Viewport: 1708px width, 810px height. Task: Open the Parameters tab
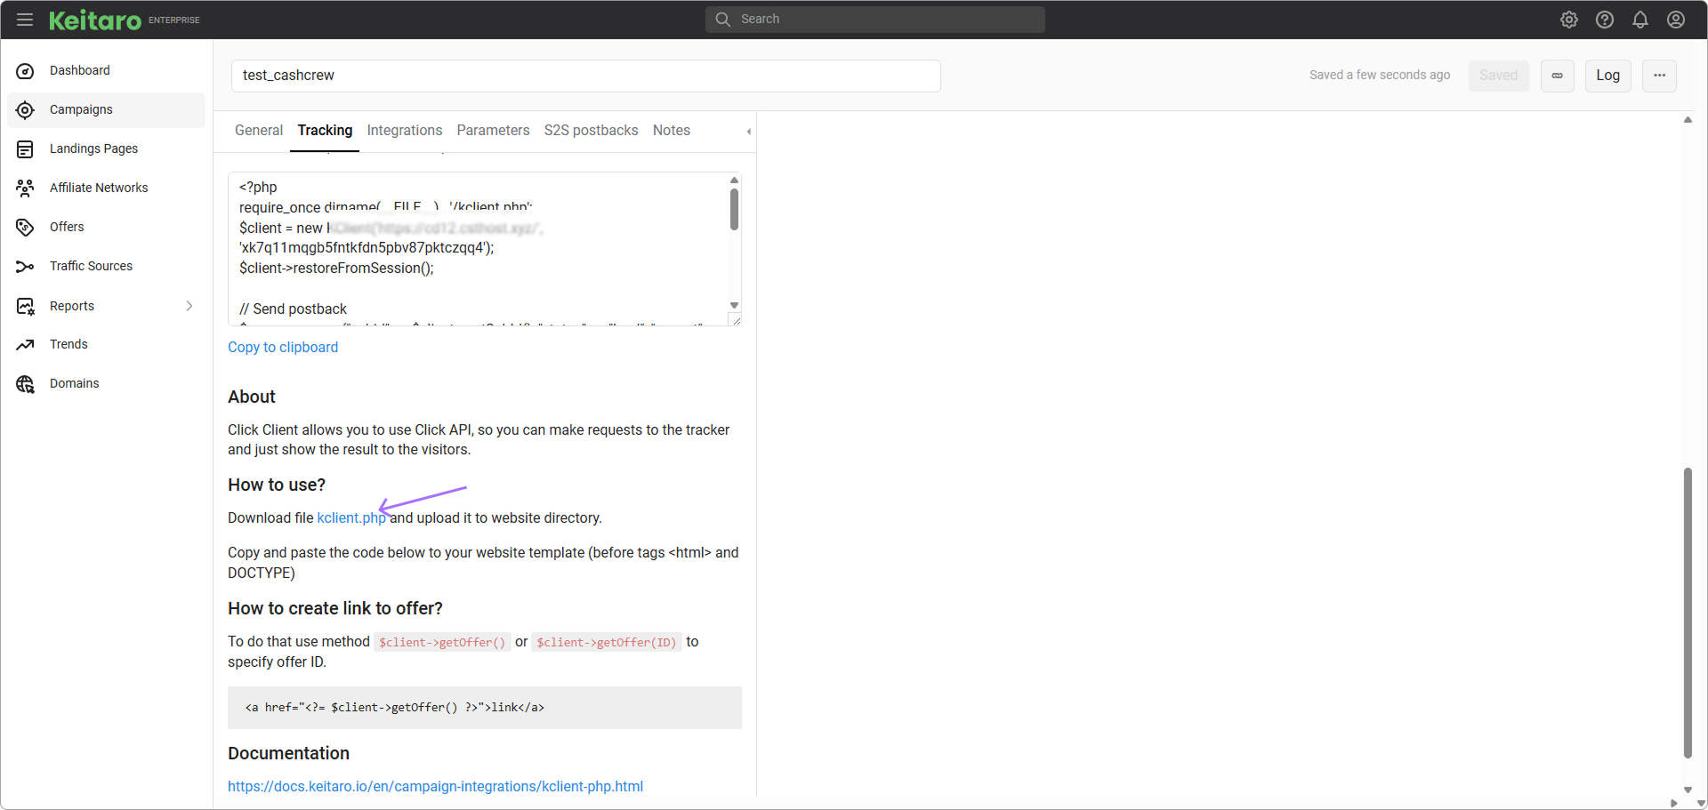(493, 131)
